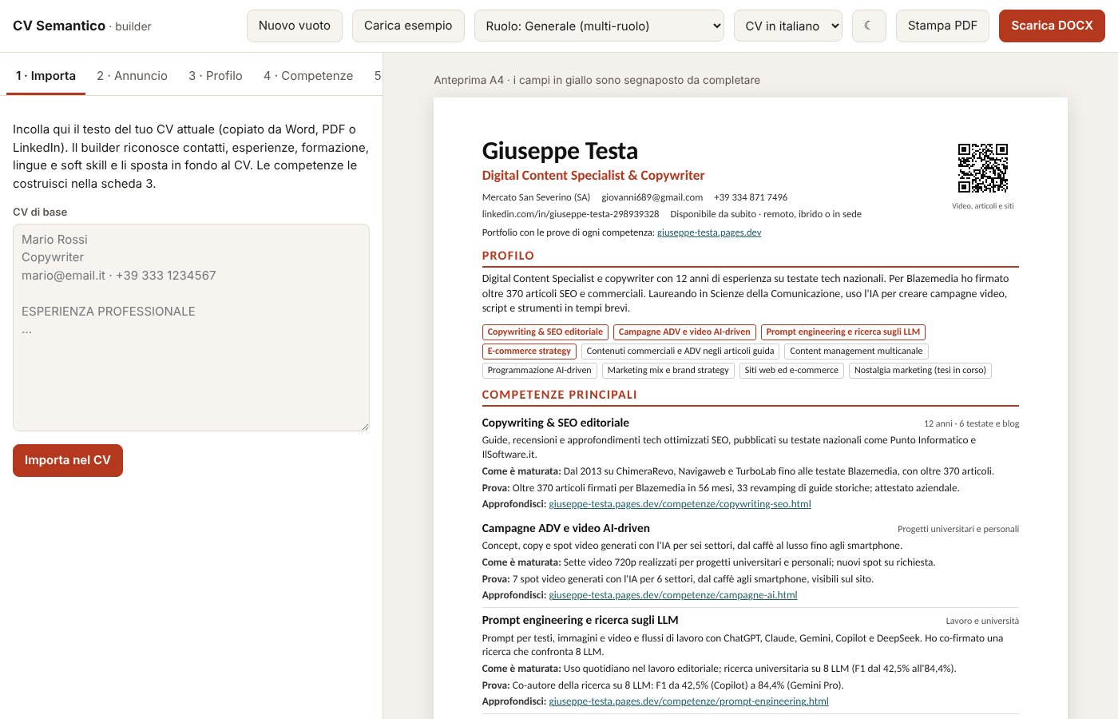Open the Ruolo: Generale (multi-ruolo) dropdown
Screen dimensions: 1118x719
[x=599, y=26]
